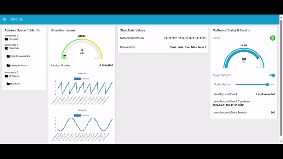Click the OPC UA header title
Viewport: 283px width, 159px height.
(17, 19)
